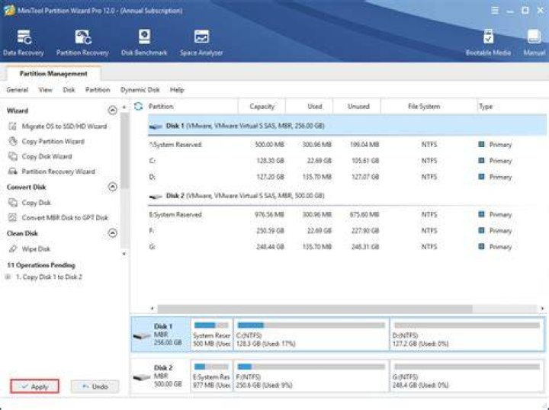Click sidebar scrollbar down arrow
The image size is (549, 410).
point(124,254)
